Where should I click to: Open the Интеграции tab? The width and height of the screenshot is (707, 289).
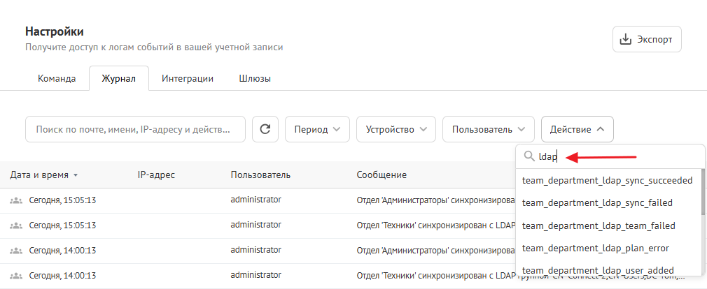[188, 79]
